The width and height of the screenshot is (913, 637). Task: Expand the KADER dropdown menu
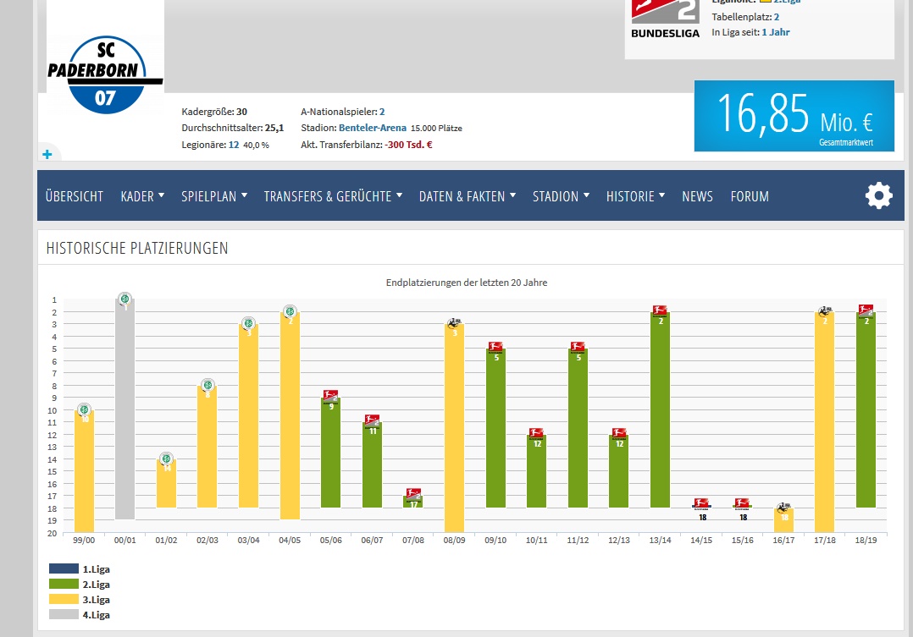coord(142,196)
